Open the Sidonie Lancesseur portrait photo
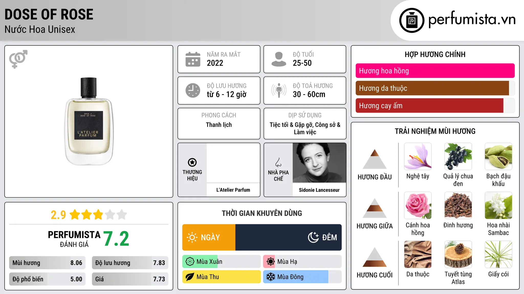 pos(319,163)
